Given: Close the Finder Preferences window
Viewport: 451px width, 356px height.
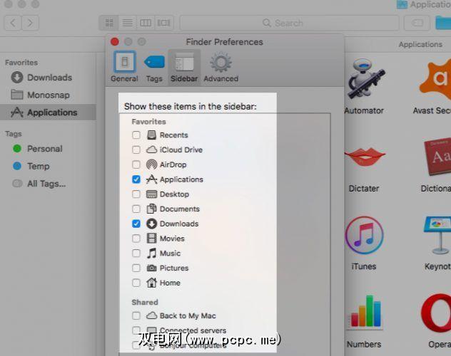Looking at the screenshot, I should [115, 42].
